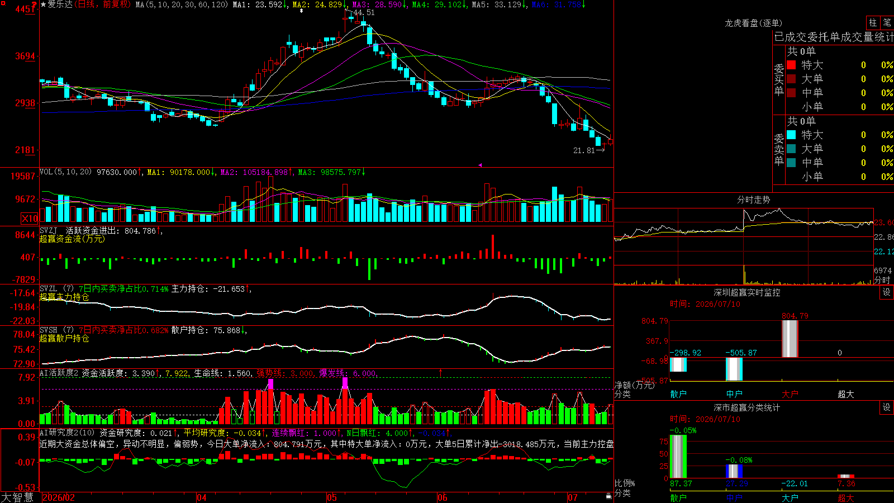Switch to 柱 bar view
Viewport: 894px width, 503px height.
coord(873,22)
